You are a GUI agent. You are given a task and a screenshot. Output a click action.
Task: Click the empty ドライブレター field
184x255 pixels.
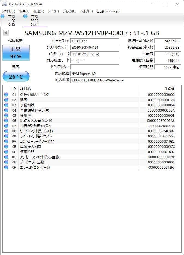coord(94,67)
